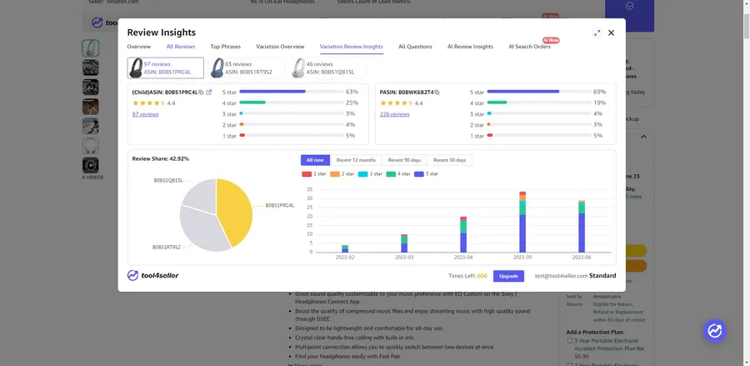Open child ASIN in external link icon
Viewport: 750px width, 366px height.
click(208, 93)
